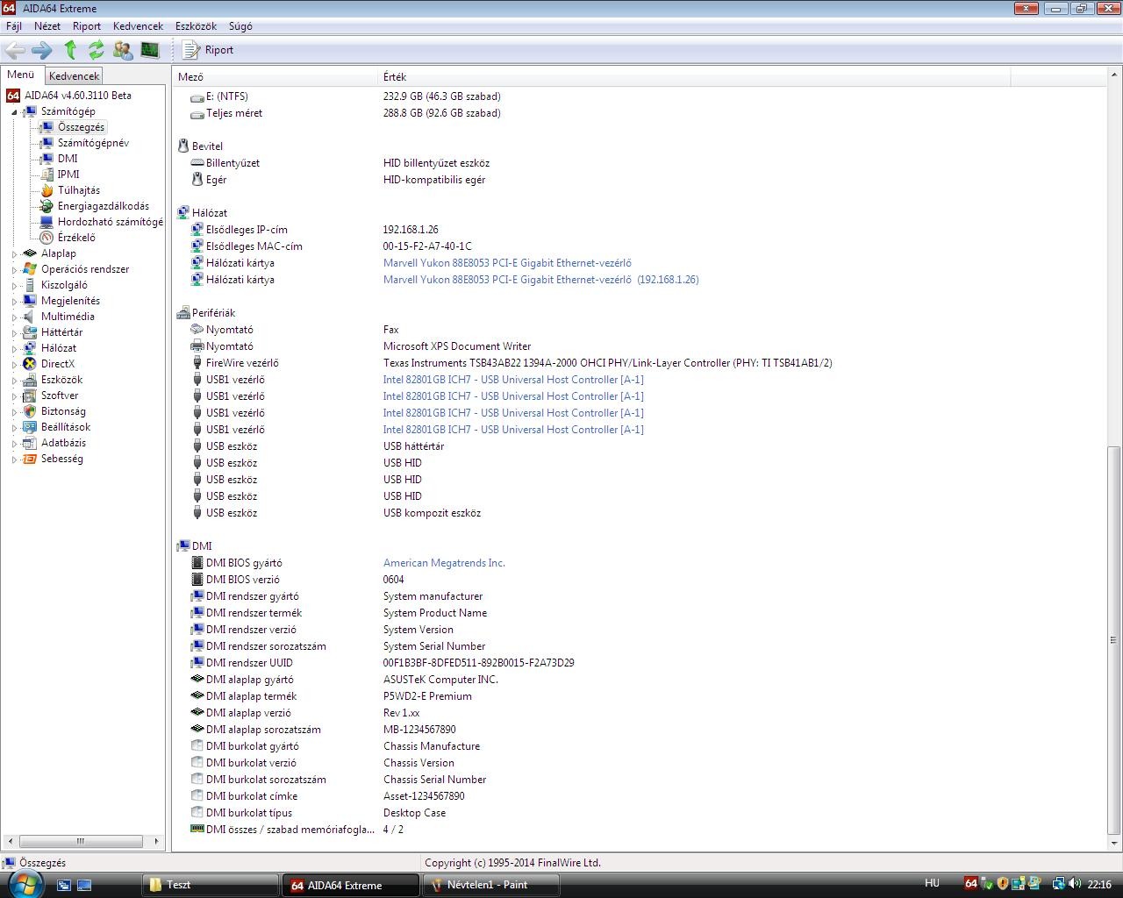Open the Kedvencek menu in menu bar
This screenshot has width=1123, height=898.
138,26
